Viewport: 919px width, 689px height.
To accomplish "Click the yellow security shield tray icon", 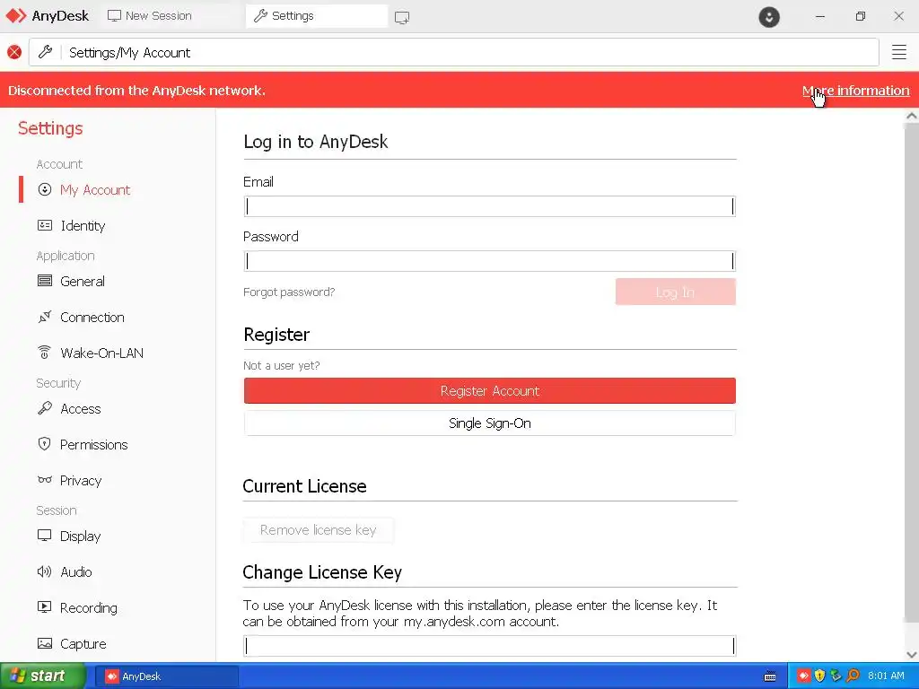I will (x=820, y=676).
